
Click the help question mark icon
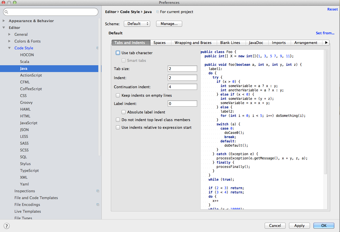click(x=7, y=226)
